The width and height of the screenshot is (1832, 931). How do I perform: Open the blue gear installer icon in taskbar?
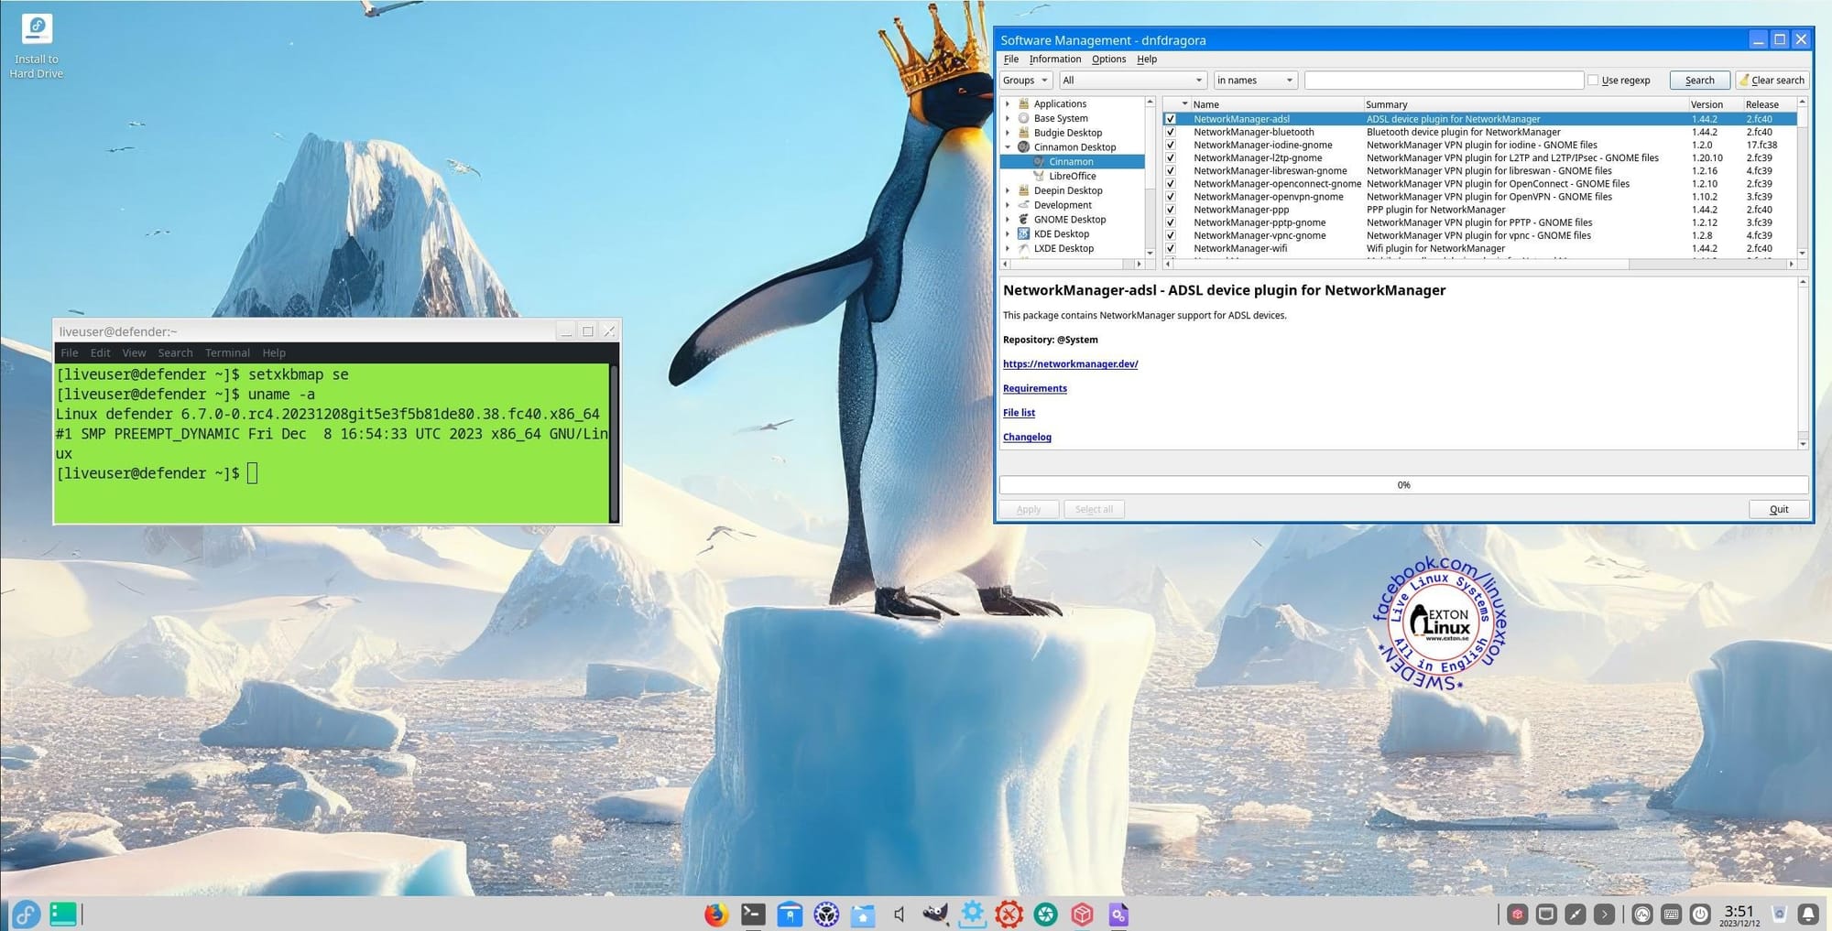[x=973, y=914]
